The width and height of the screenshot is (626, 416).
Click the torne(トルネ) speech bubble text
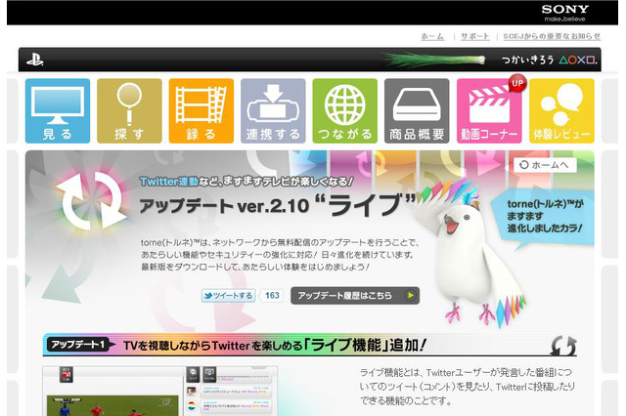[x=545, y=216]
